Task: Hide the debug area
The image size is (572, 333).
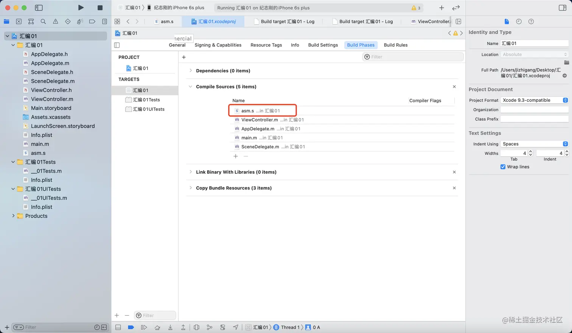Action: coord(118,327)
